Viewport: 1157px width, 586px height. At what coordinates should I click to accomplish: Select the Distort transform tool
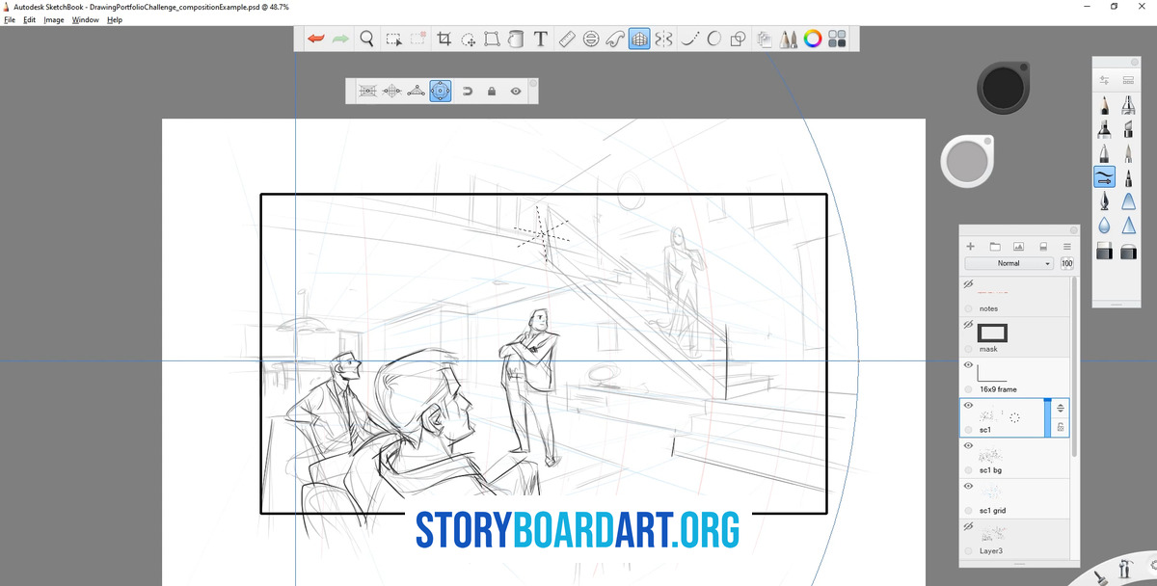tap(492, 39)
